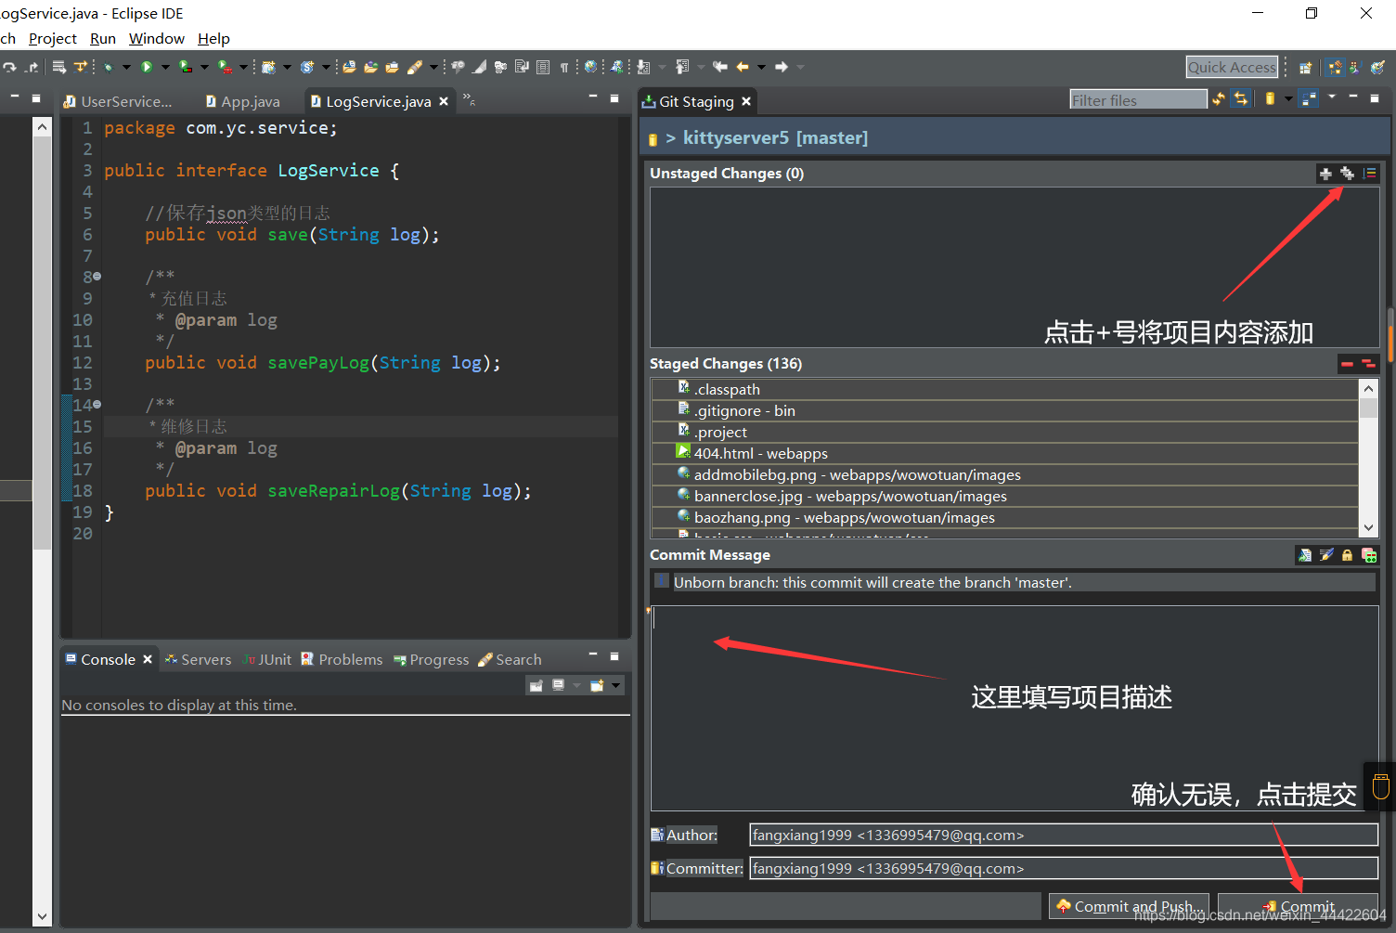
Task: Click the Run Last Tool icon with red toolbox
Action: [224, 67]
